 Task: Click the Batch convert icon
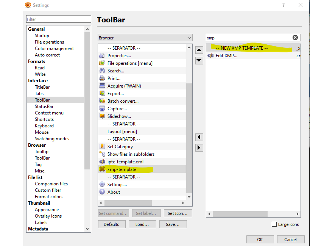(102, 101)
